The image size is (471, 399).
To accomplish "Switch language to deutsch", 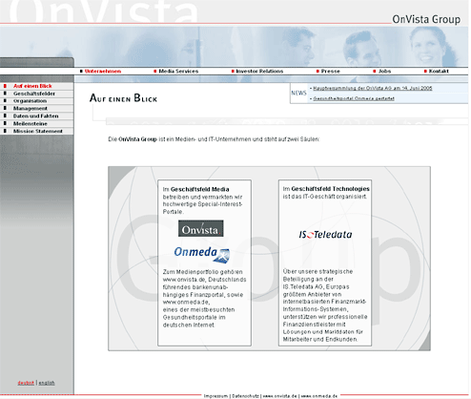I will pos(26,383).
